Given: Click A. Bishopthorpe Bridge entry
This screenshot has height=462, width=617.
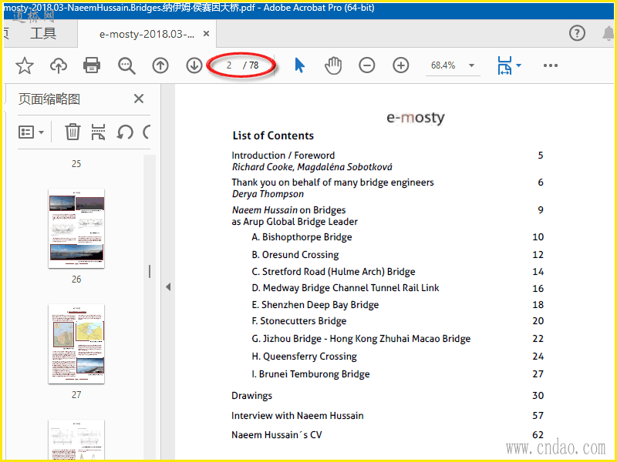Looking at the screenshot, I should 302,237.
